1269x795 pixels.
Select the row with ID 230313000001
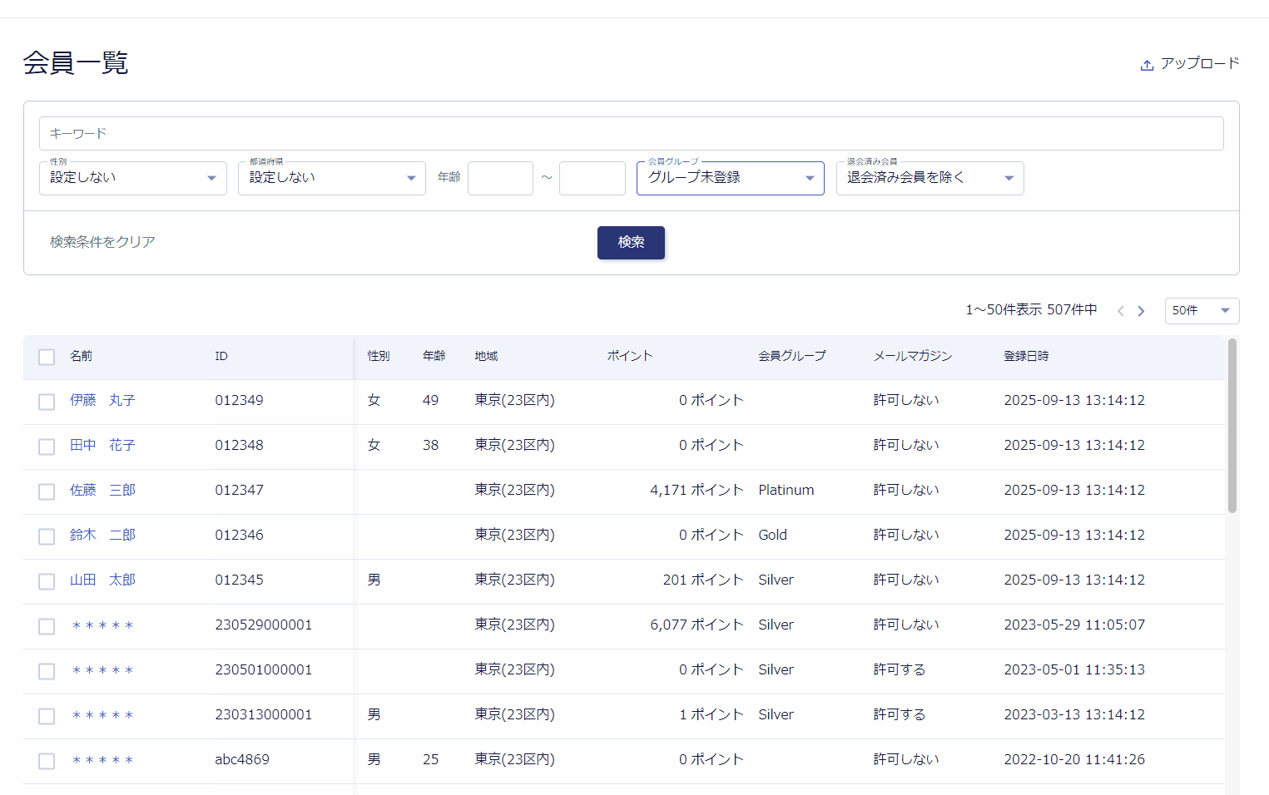[47, 716]
